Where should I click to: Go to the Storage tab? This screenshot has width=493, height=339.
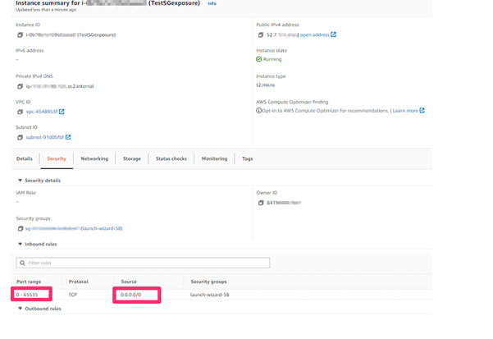pyautogui.click(x=132, y=158)
